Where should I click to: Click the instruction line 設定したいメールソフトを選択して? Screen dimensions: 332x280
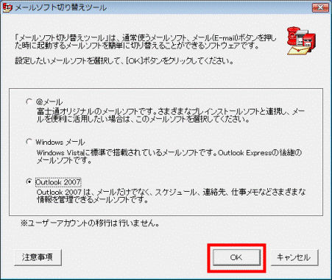point(124,60)
